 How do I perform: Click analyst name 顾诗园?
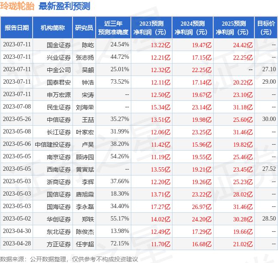(x=85, y=157)
